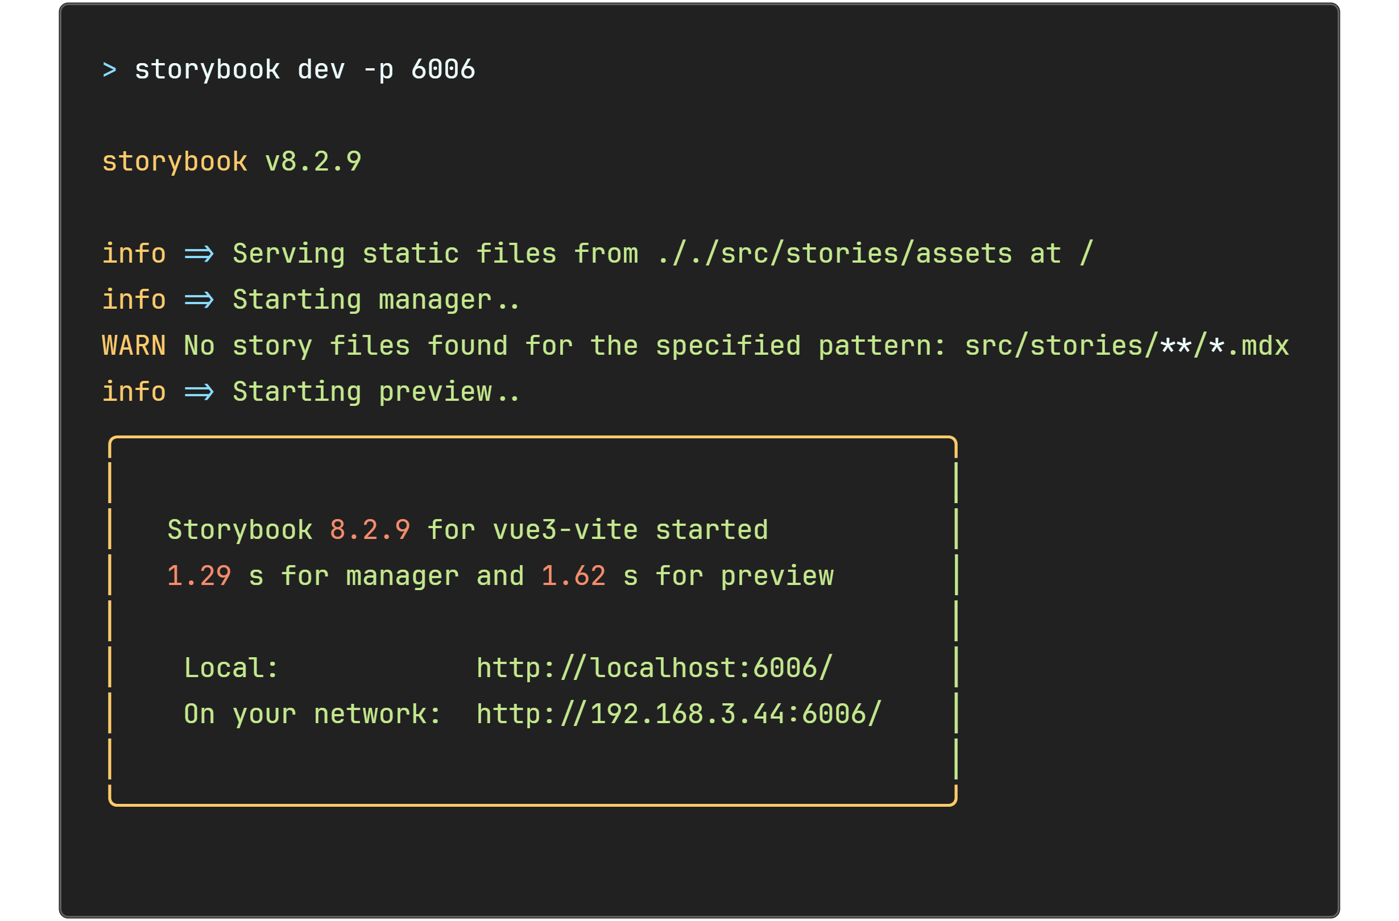Click the first info label

[x=134, y=254]
